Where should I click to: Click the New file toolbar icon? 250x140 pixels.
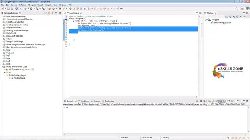3,9
